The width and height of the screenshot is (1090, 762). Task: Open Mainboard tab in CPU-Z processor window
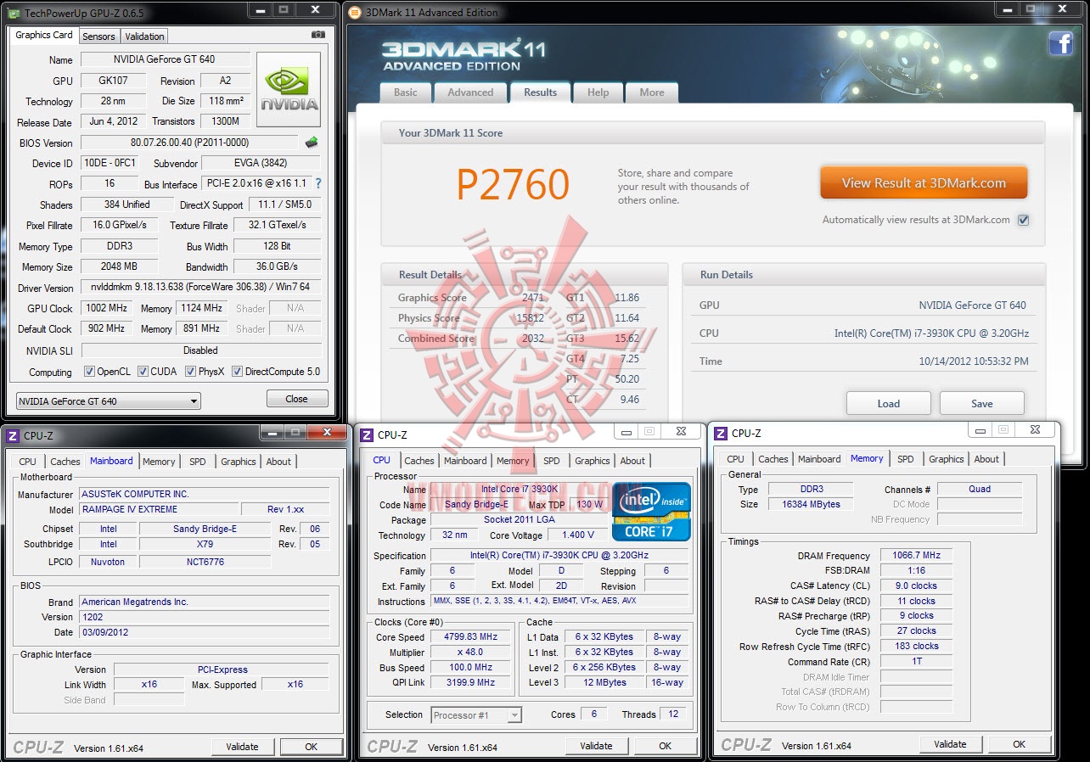click(x=465, y=461)
